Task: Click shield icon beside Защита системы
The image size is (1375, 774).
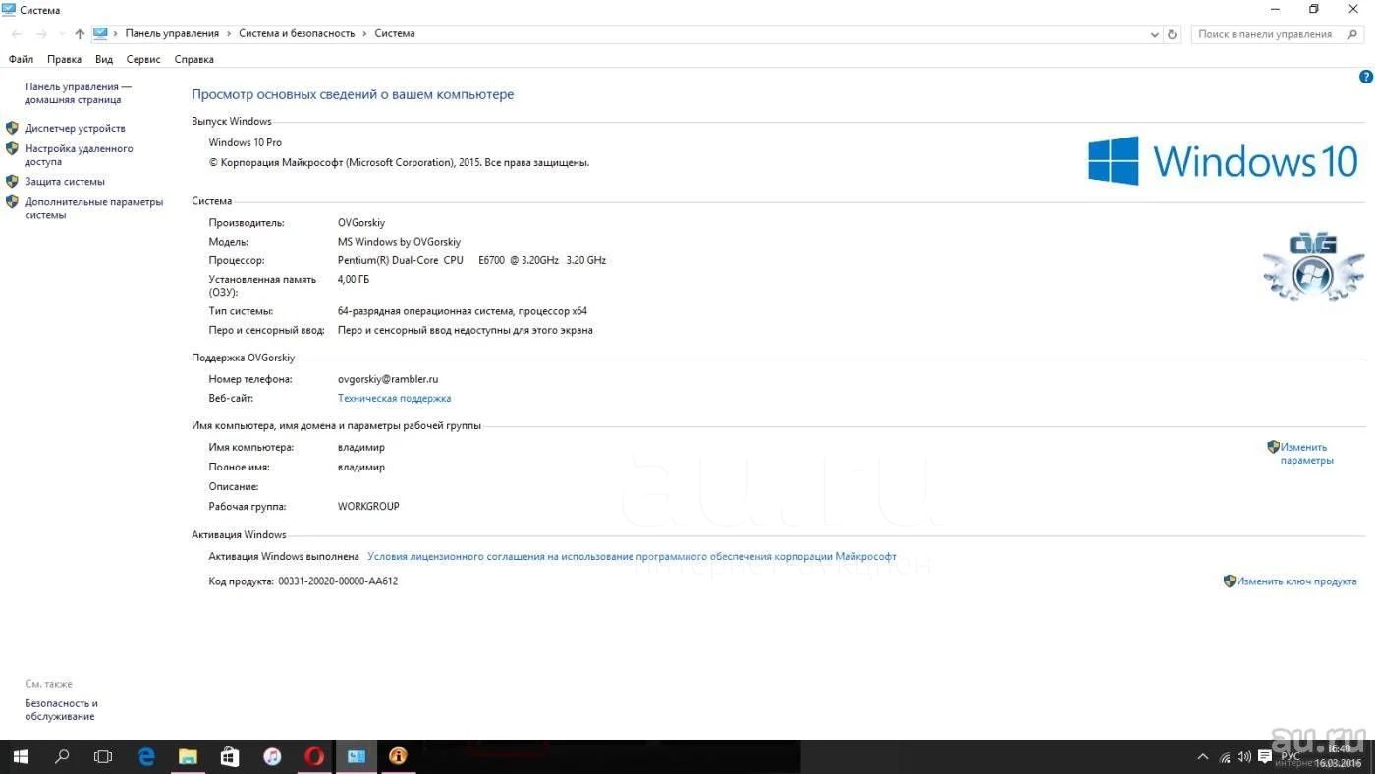Action: point(12,181)
